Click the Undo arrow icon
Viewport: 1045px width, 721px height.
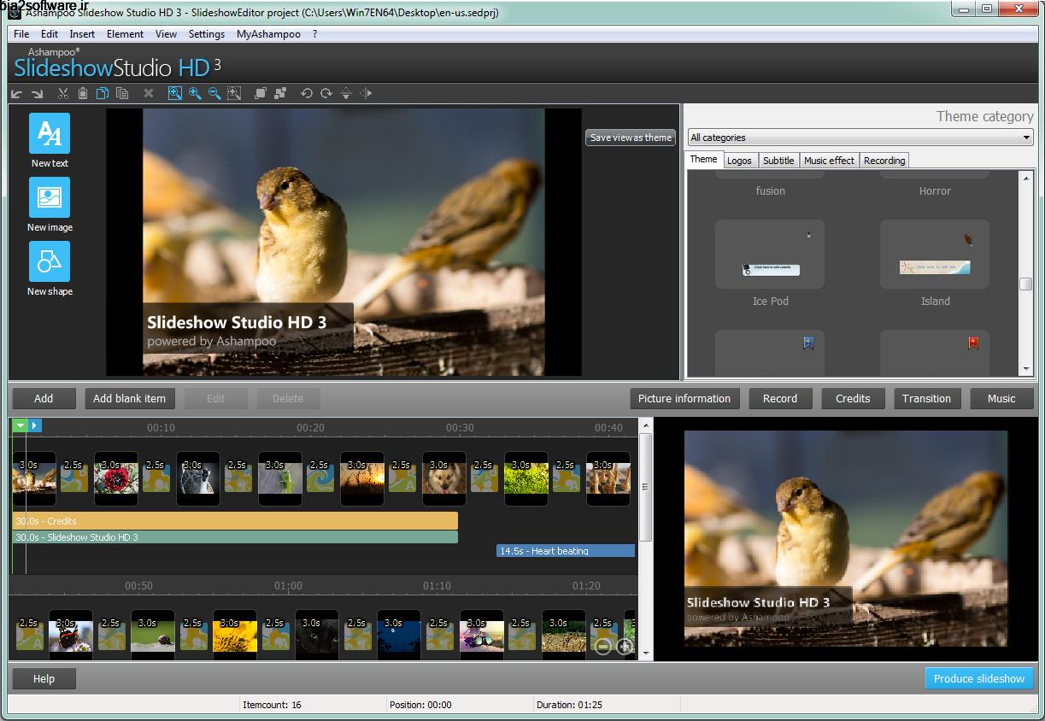[307, 93]
